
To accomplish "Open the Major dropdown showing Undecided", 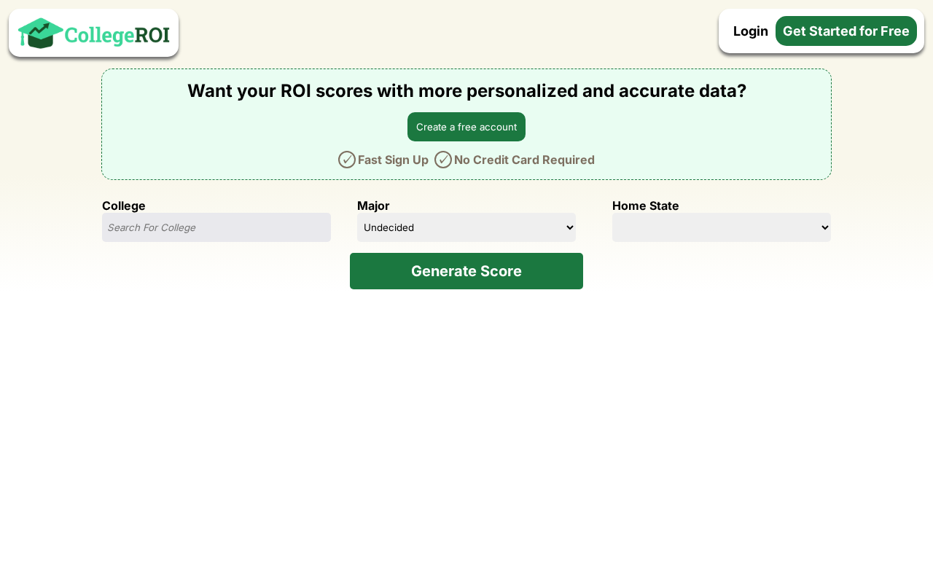I will (x=466, y=227).
